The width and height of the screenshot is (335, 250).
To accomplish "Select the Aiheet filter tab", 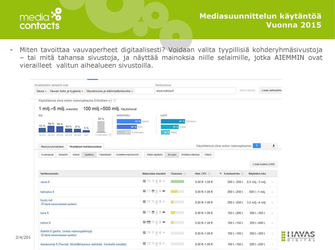I will [x=76, y=155].
